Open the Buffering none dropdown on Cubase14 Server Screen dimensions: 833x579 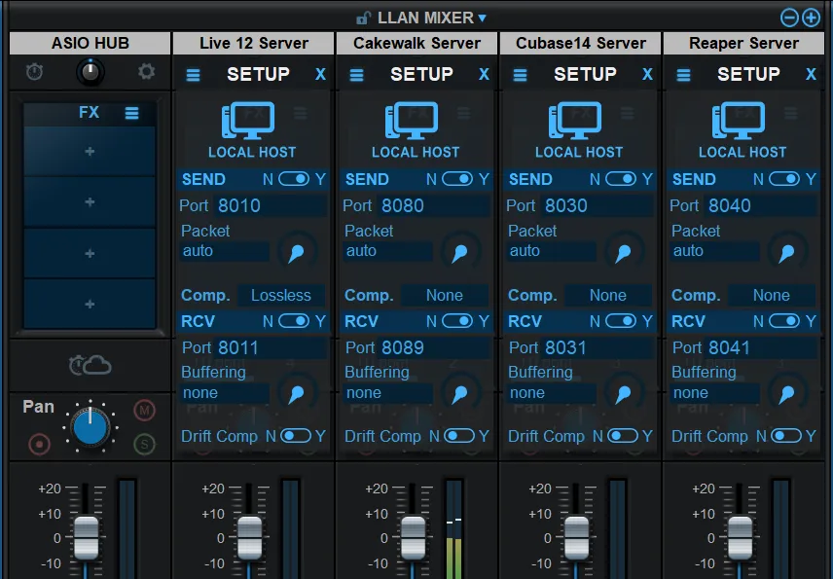point(552,393)
